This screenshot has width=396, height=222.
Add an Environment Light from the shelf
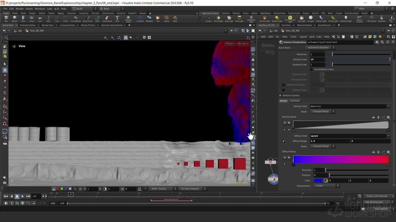click(290, 19)
